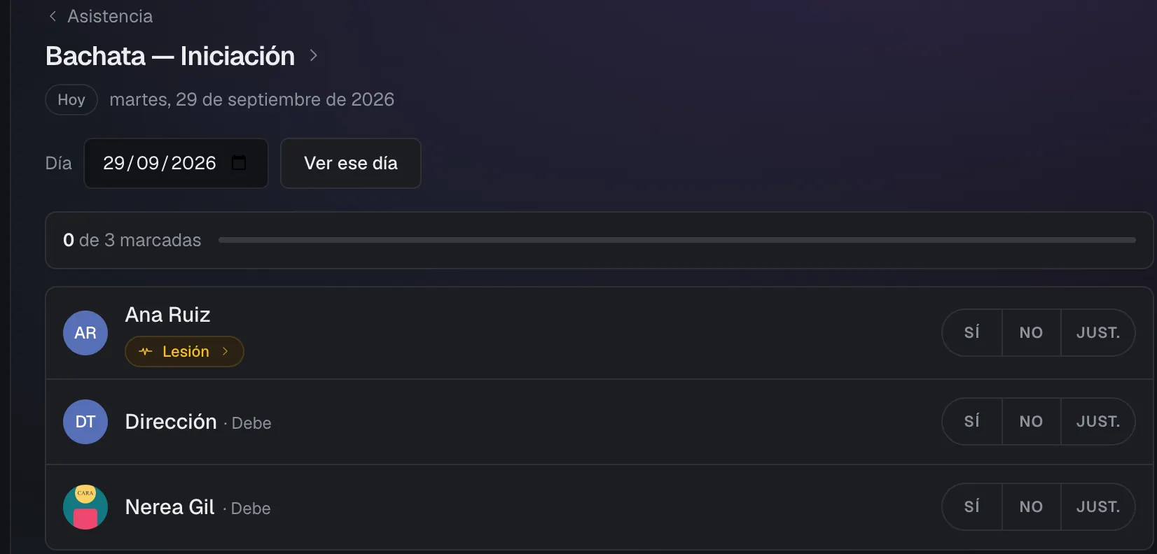Click the Ver ese día button
1157x554 pixels.
351,163
